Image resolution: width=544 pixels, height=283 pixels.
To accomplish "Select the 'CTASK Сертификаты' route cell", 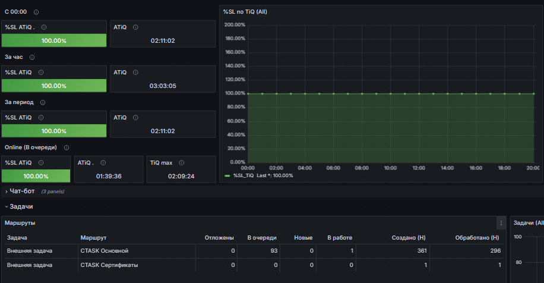I will coord(109,265).
